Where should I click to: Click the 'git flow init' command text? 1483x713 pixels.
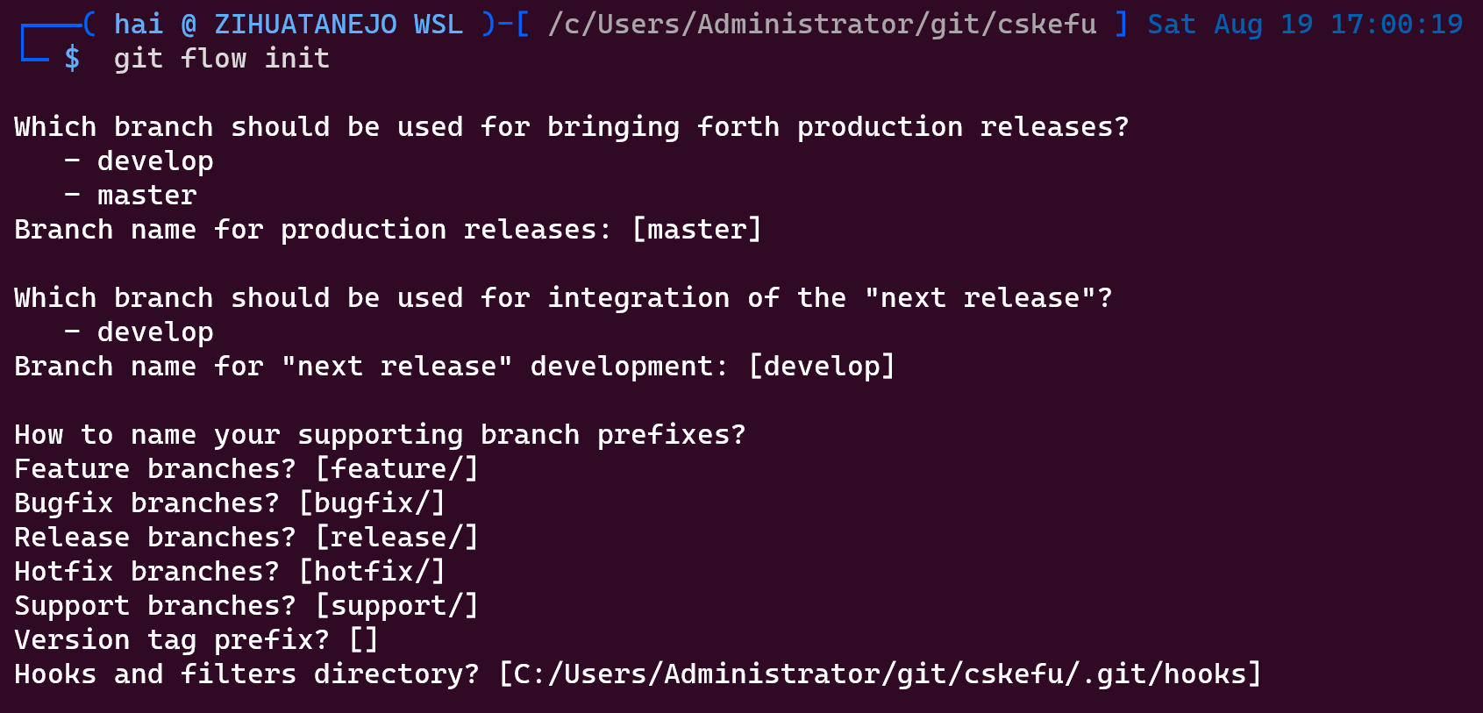tap(222, 59)
